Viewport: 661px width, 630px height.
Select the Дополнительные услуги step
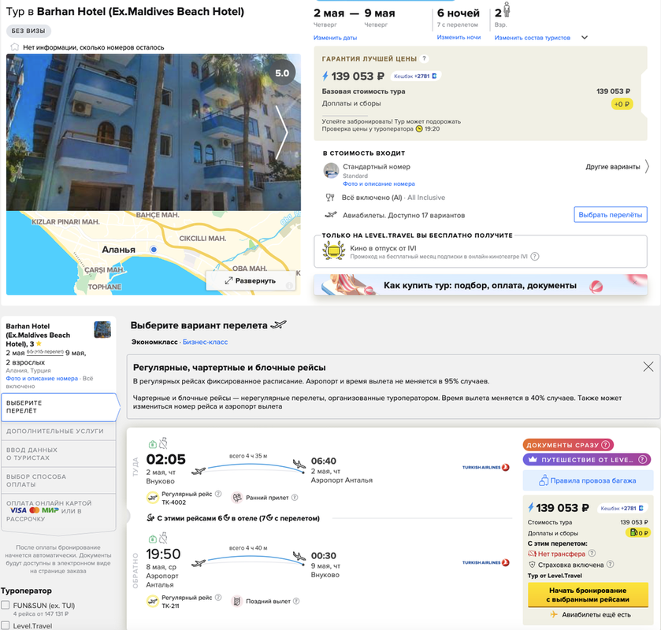tap(58, 431)
